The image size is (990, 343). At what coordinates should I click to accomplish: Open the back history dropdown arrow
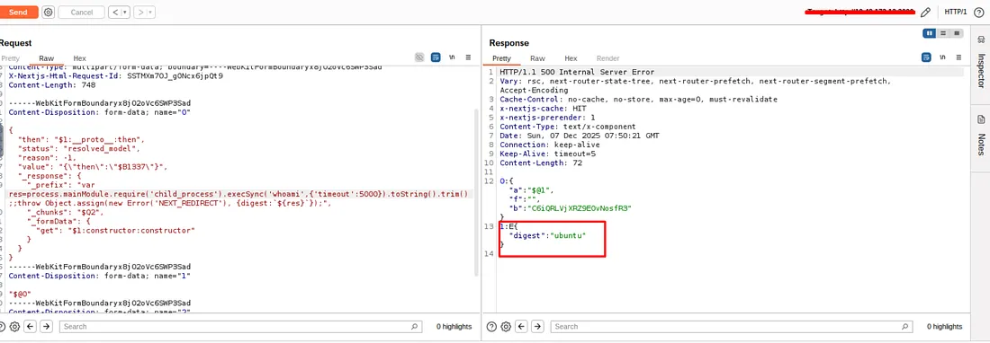tap(125, 12)
